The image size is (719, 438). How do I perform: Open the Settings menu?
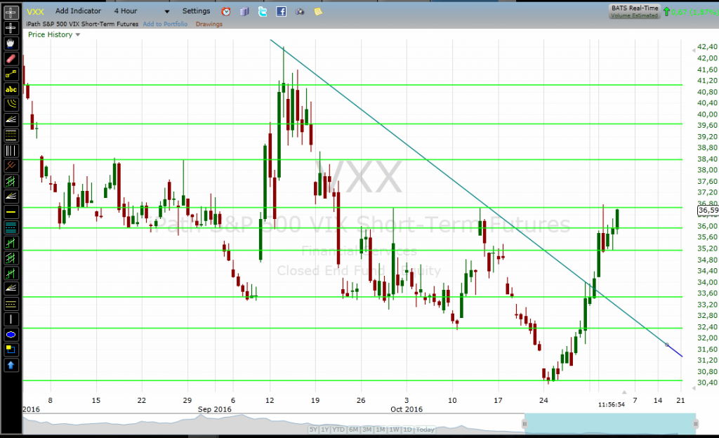[x=197, y=11]
